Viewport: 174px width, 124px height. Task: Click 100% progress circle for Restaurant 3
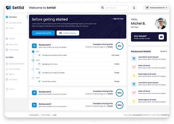click(x=119, y=105)
